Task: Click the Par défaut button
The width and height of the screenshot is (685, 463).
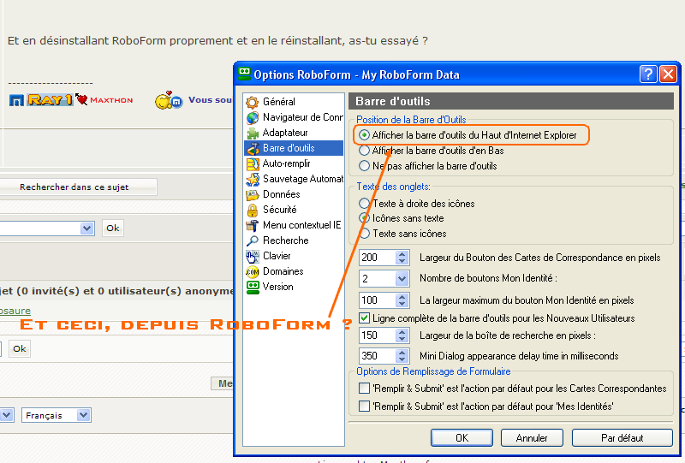Action: (x=622, y=437)
